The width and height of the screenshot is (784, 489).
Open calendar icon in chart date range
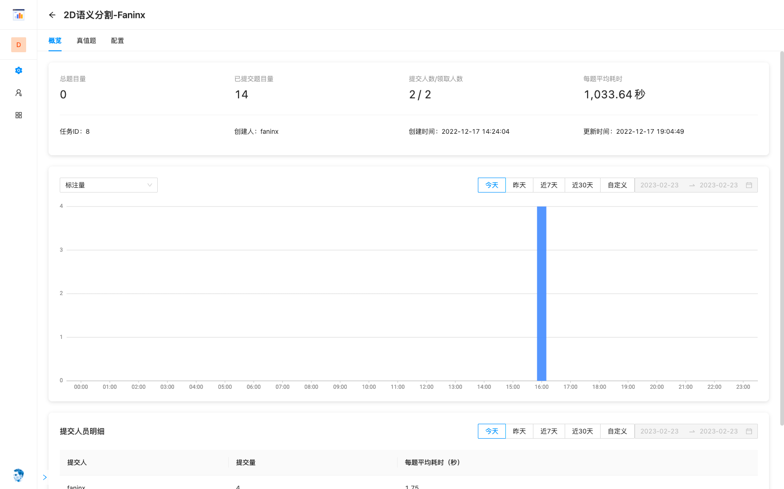[749, 185]
